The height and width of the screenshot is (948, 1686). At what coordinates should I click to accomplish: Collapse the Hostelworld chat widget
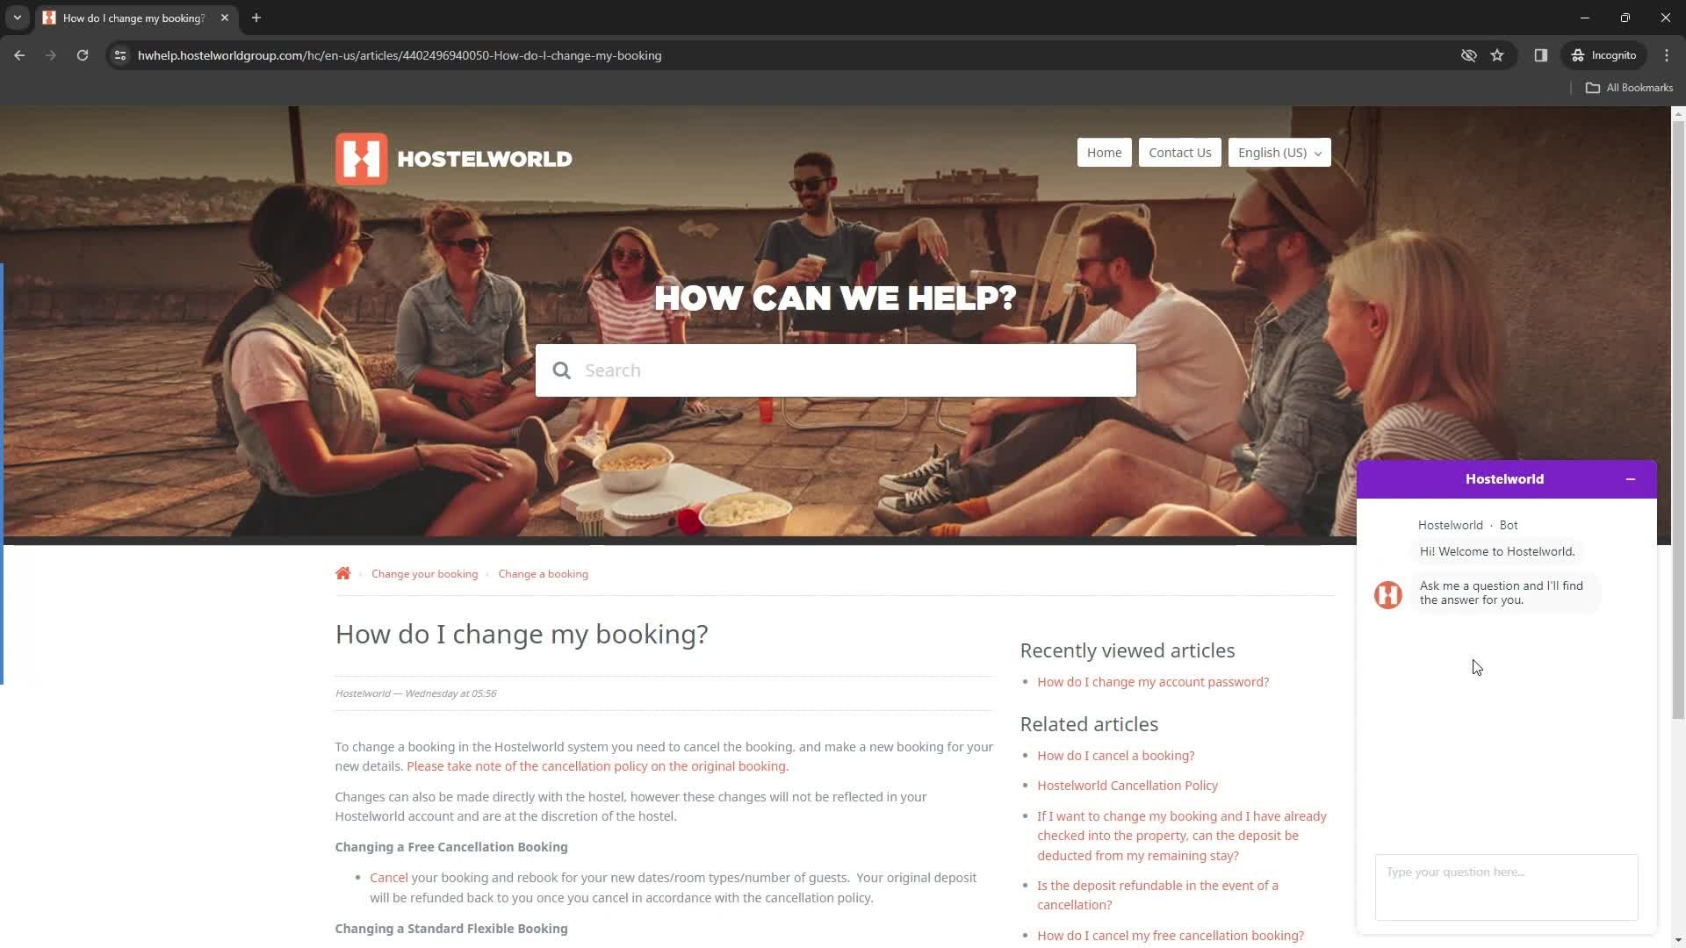[1631, 478]
